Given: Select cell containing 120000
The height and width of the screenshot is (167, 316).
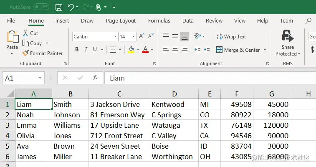Looking at the screenshot, I should point(271,125).
